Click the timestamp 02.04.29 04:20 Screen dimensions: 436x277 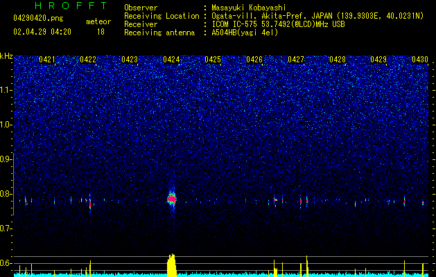click(x=42, y=32)
